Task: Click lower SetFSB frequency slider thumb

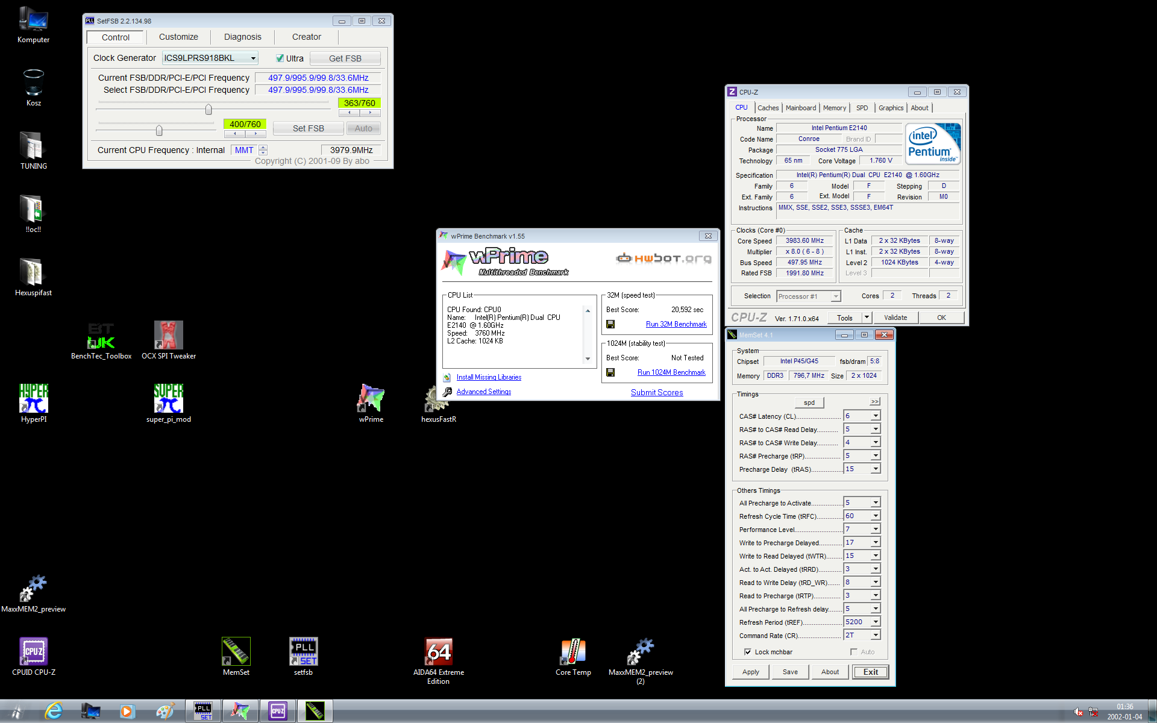Action: (159, 130)
